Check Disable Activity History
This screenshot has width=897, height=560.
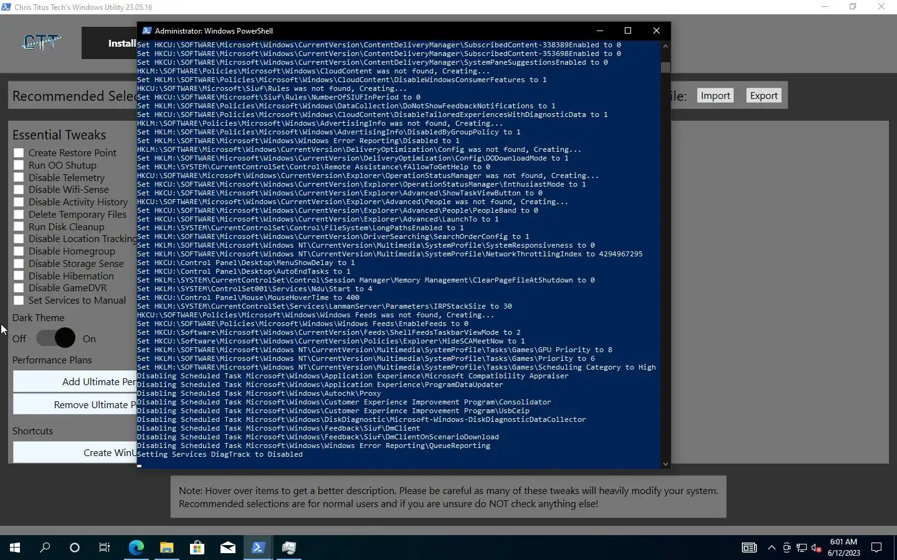tap(19, 202)
